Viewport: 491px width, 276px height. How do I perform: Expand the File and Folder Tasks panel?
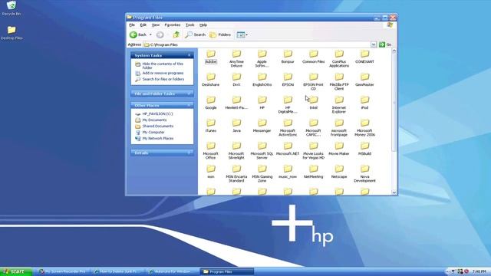(x=189, y=94)
